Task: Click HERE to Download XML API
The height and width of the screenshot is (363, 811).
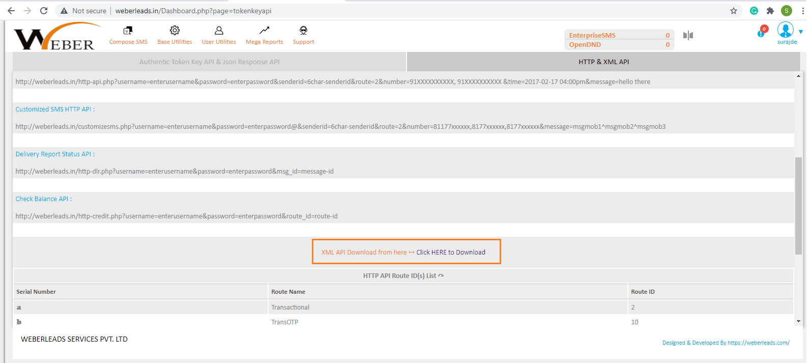Action: pos(450,252)
